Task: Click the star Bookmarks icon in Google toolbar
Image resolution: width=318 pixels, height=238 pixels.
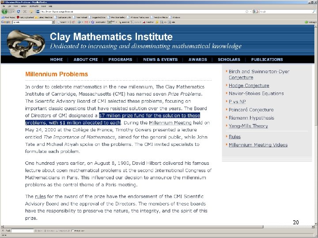Action: [x=93, y=22]
